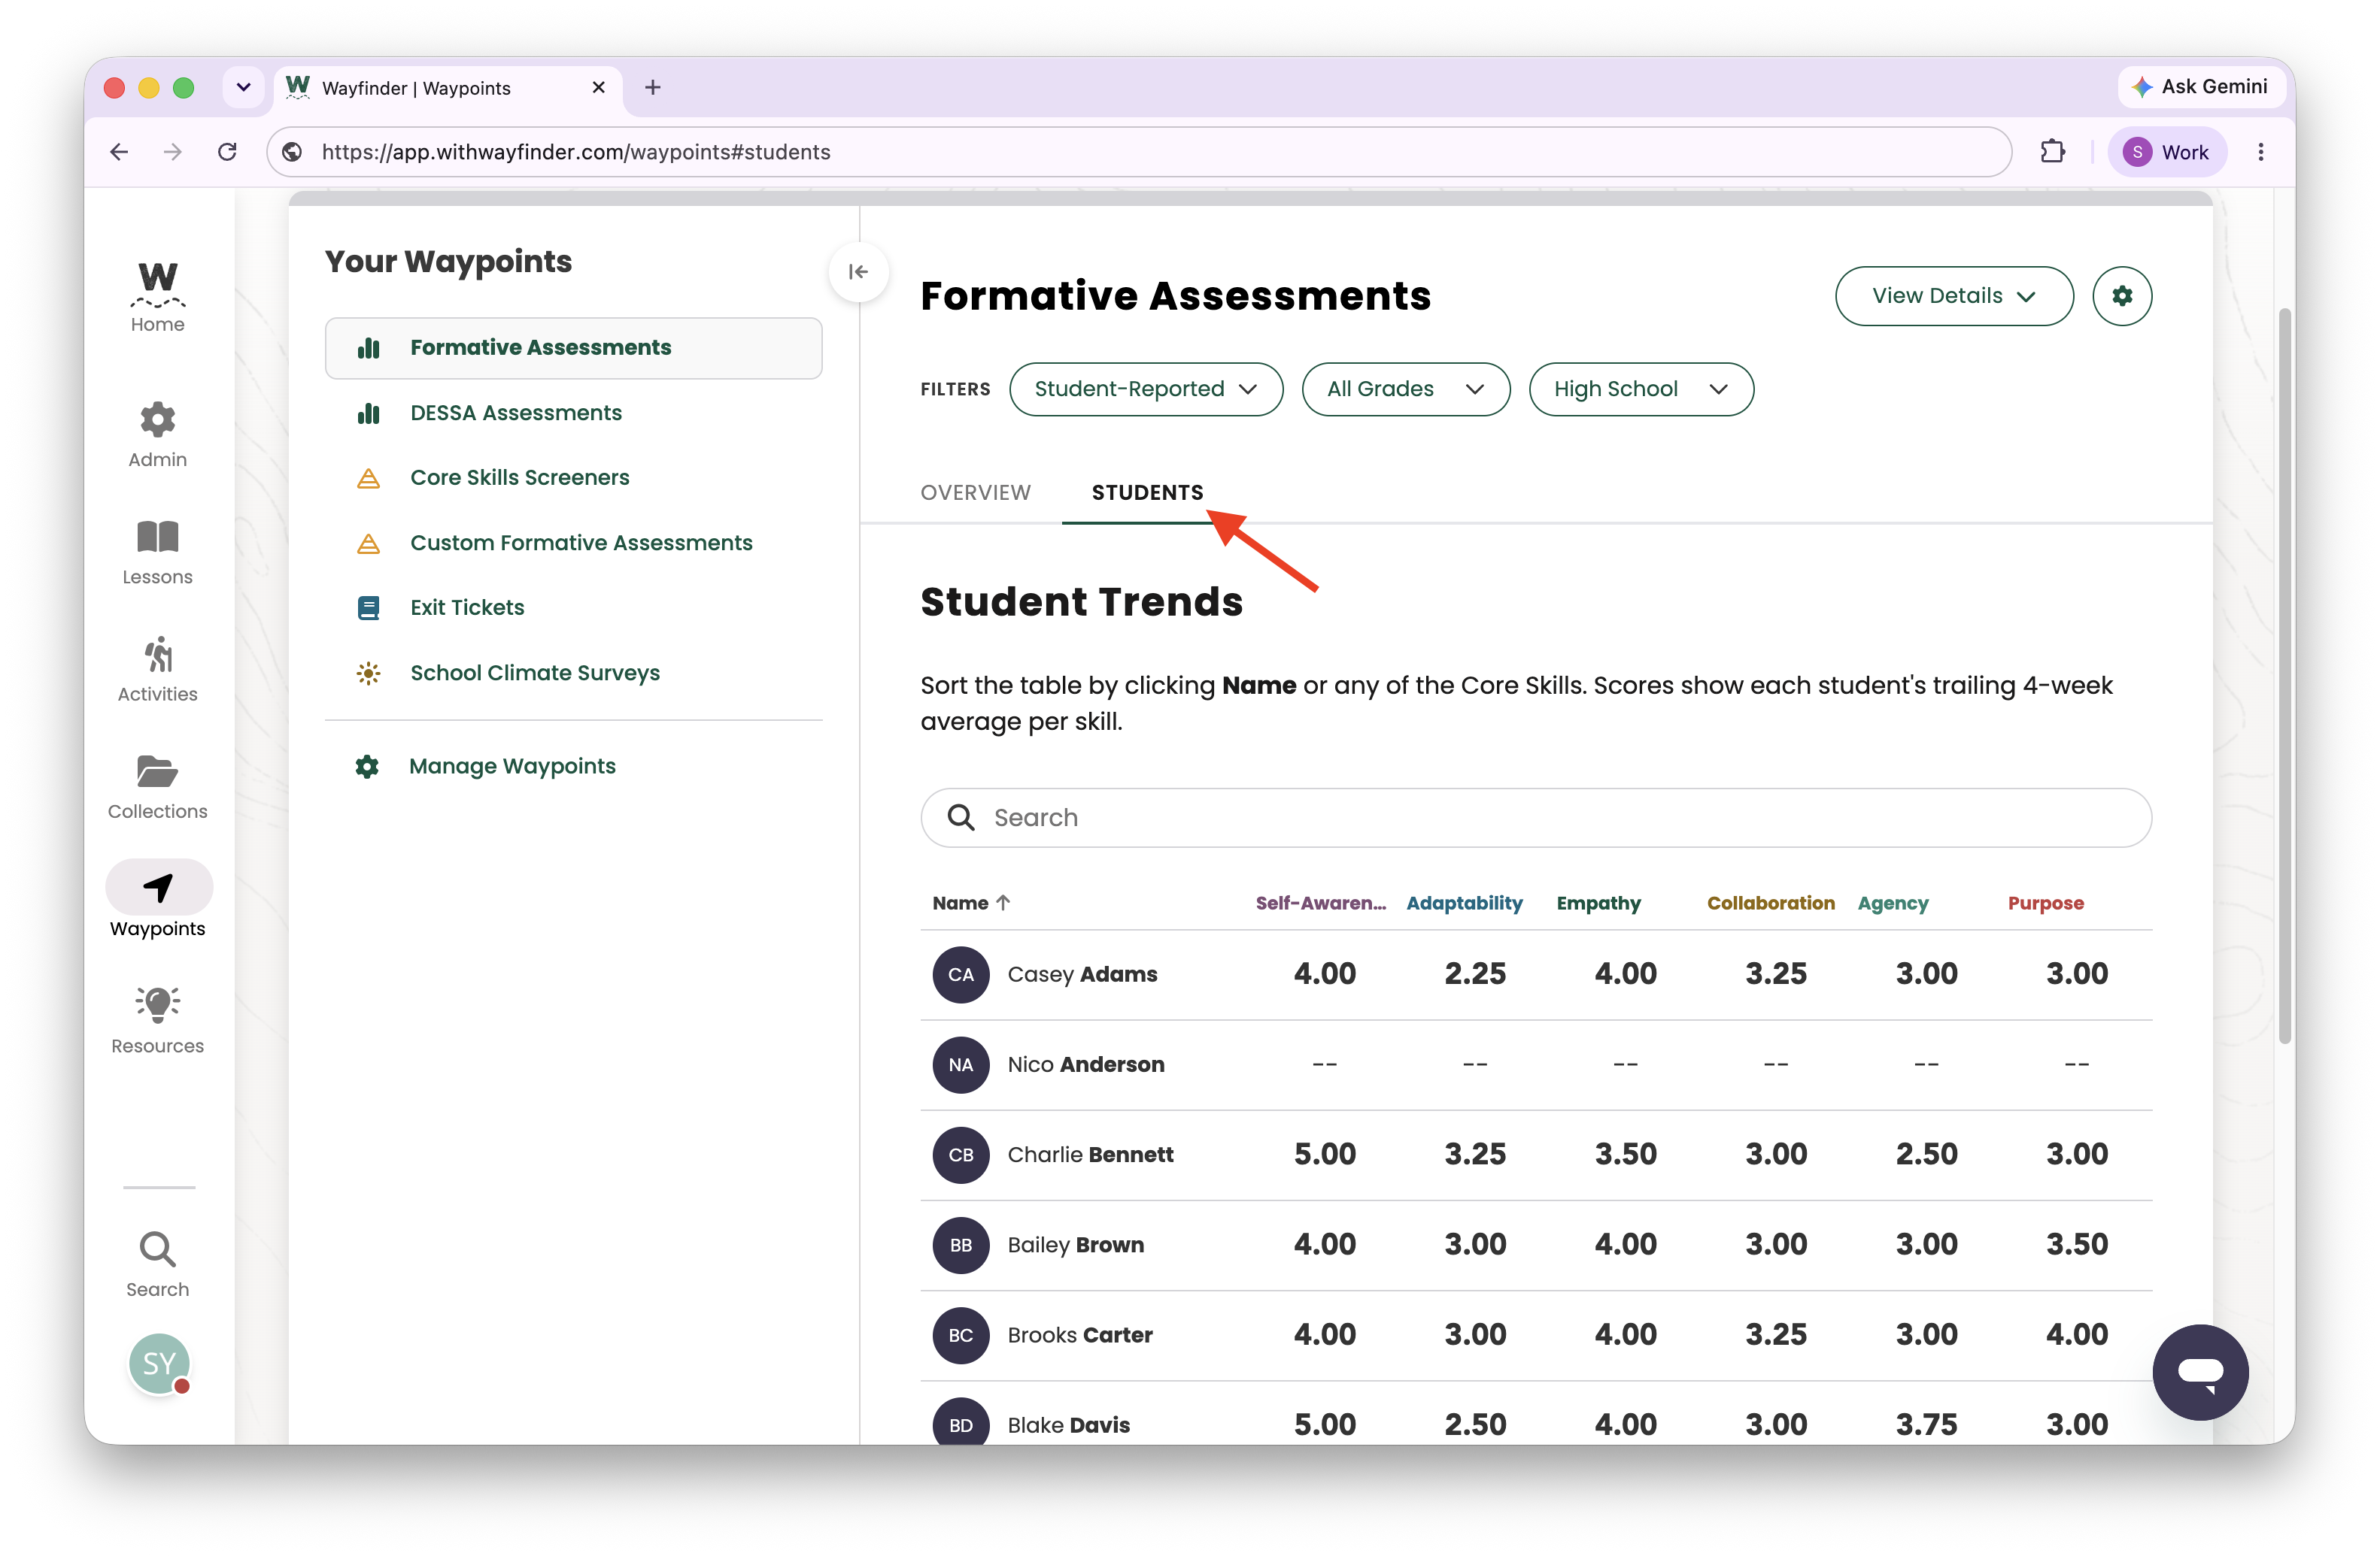The height and width of the screenshot is (1556, 2380).
Task: Open Lessons book icon in sidebar
Action: [158, 537]
